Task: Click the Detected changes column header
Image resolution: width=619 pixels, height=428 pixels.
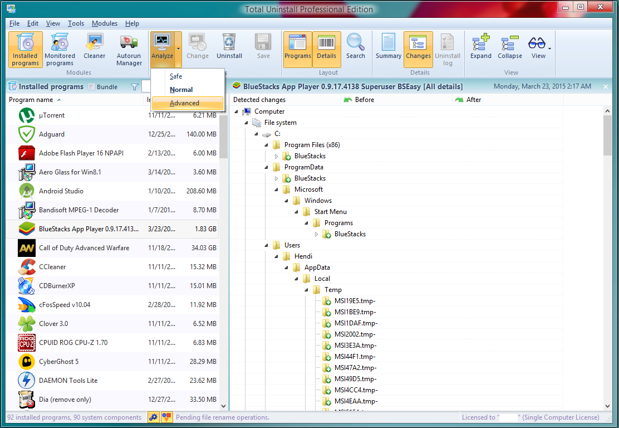Action: (x=286, y=100)
